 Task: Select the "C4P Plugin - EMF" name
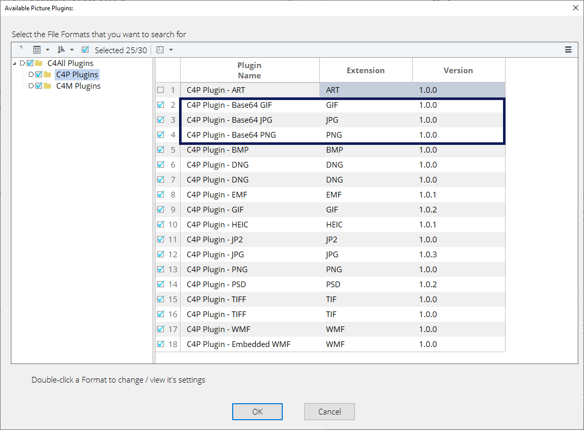click(217, 195)
